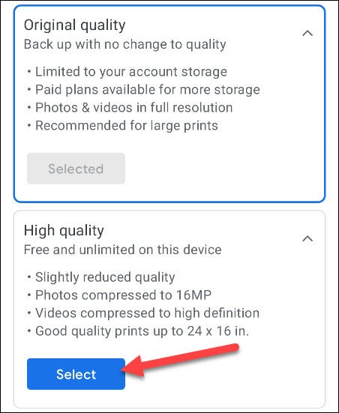Click the blank area right of Selected button

[x=224, y=169]
